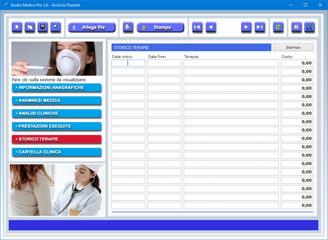Maximize the Studio Medico Pro window
This screenshot has height=240, width=328.
305,5
